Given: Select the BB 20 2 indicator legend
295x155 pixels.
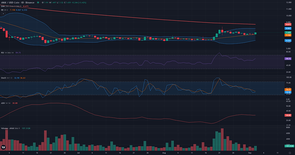Looking at the screenshot, I should pos(5,10).
